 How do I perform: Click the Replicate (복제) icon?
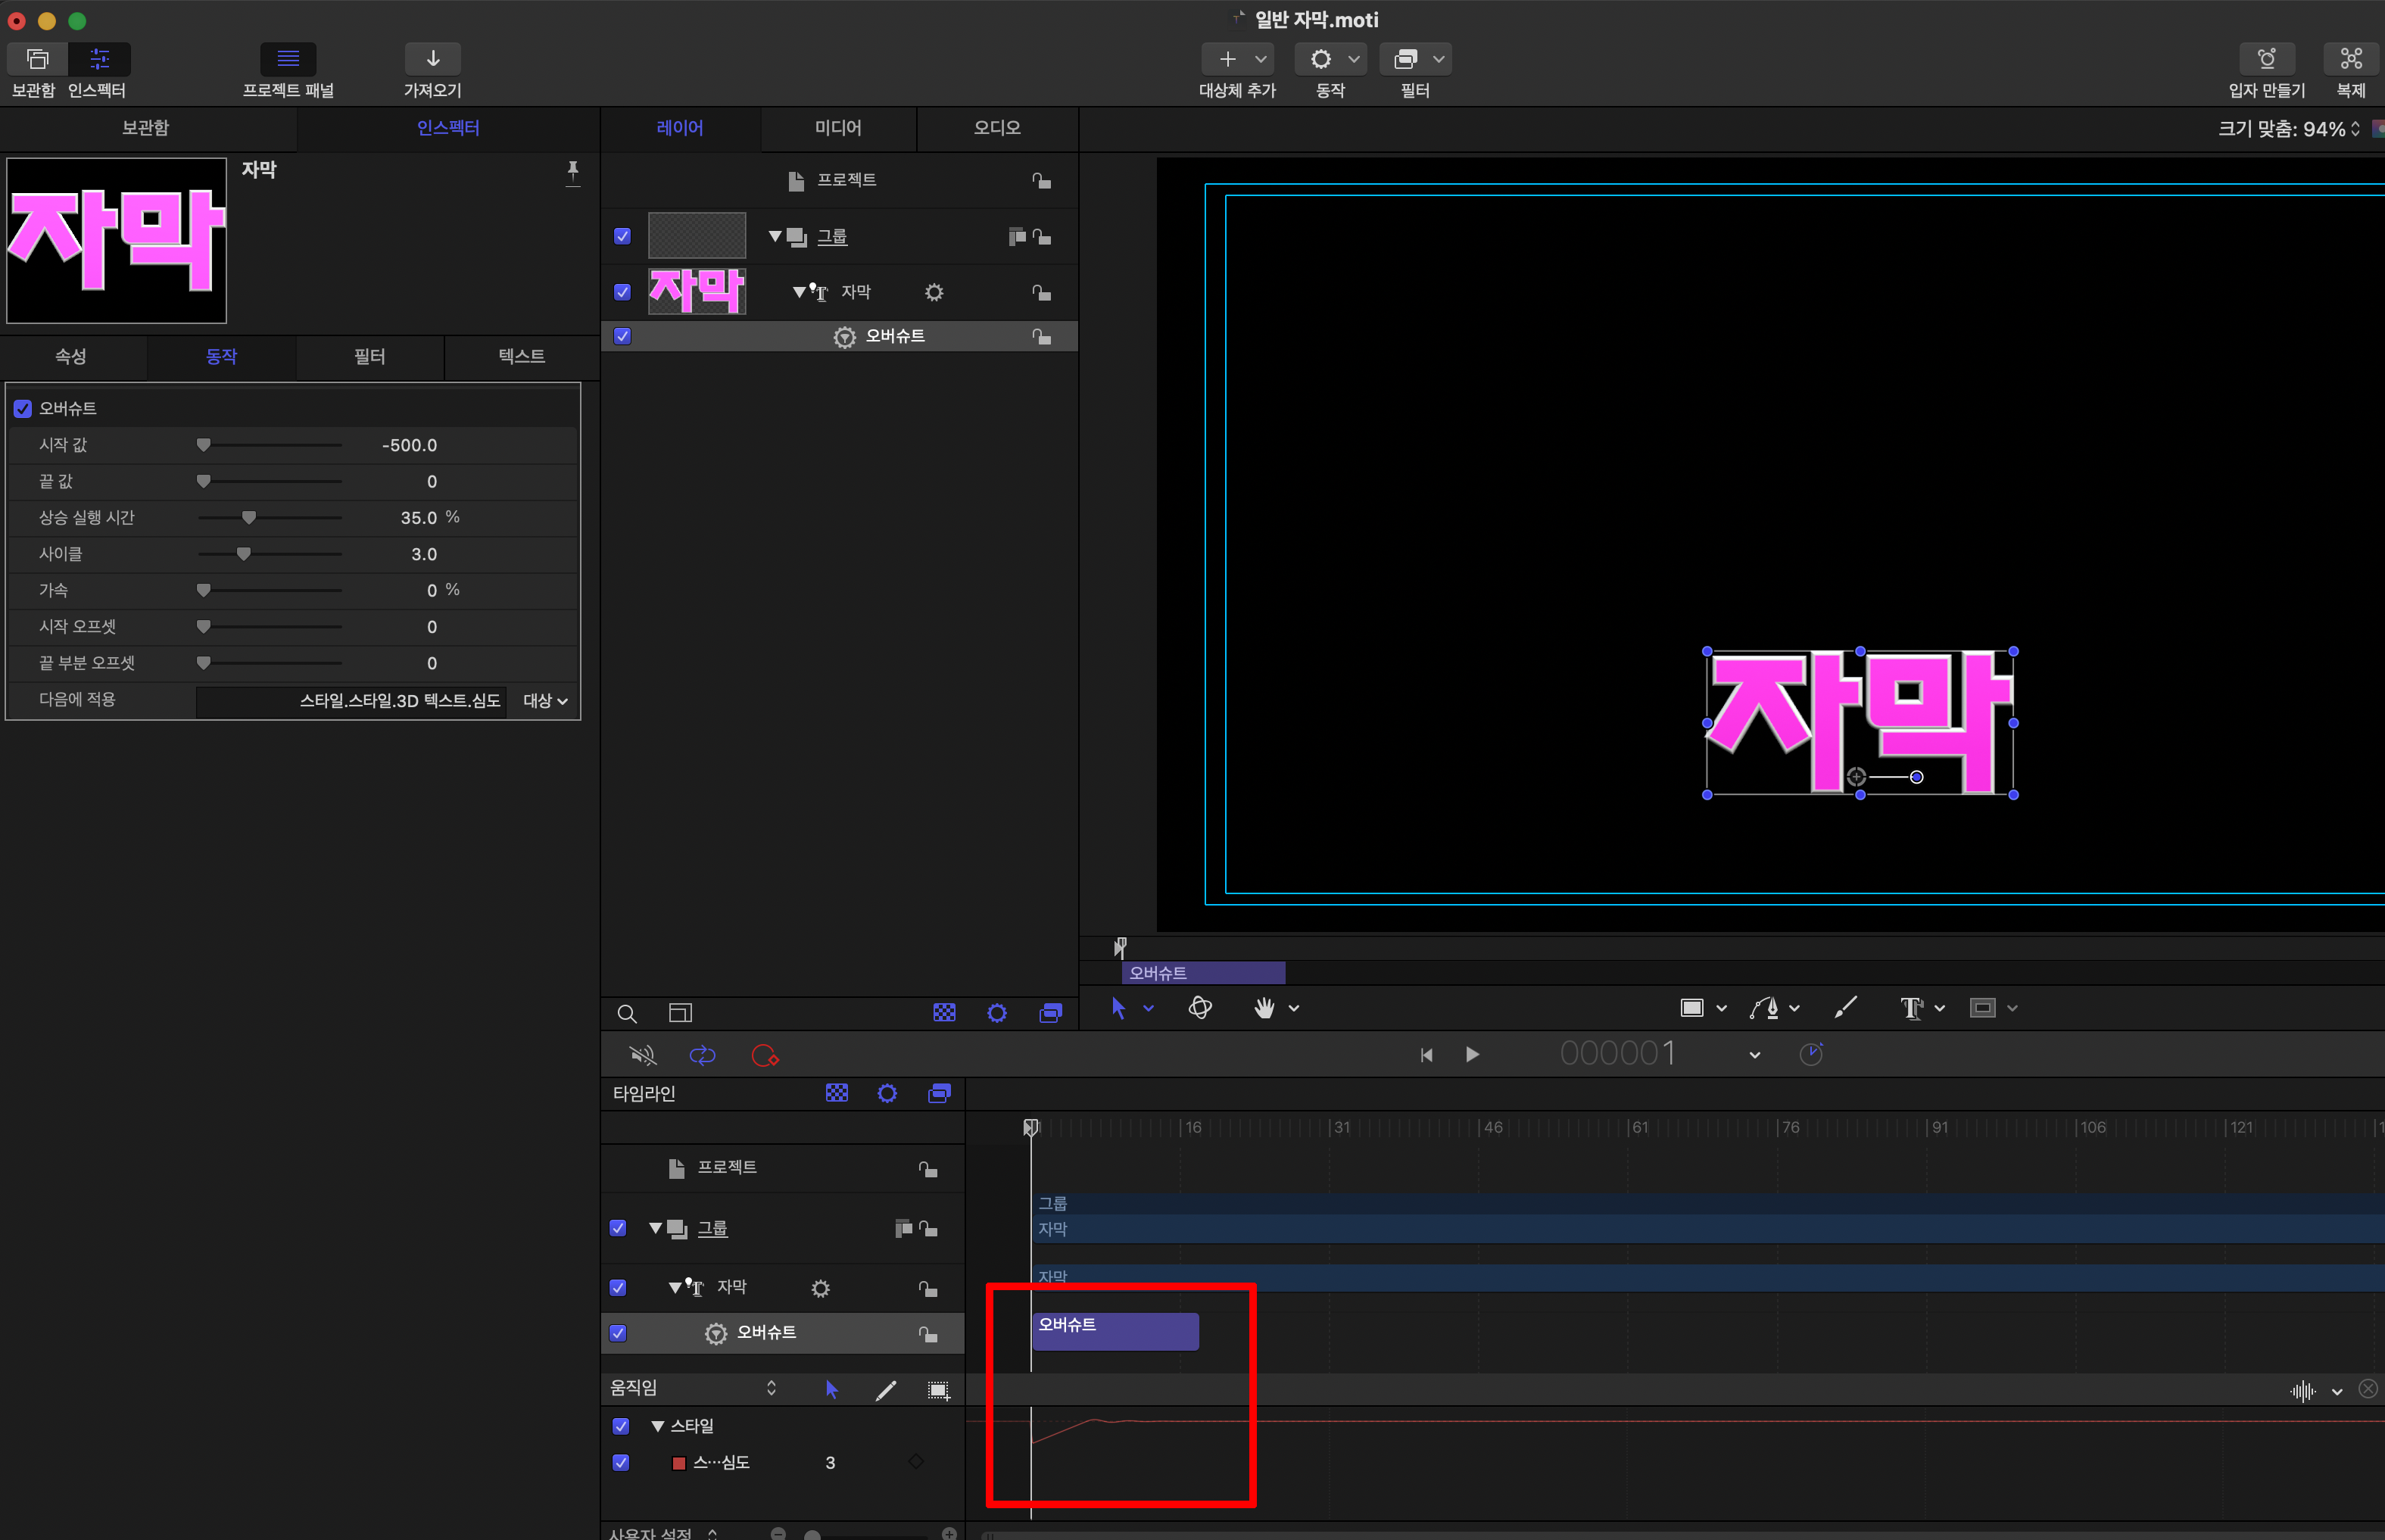coord(2350,59)
